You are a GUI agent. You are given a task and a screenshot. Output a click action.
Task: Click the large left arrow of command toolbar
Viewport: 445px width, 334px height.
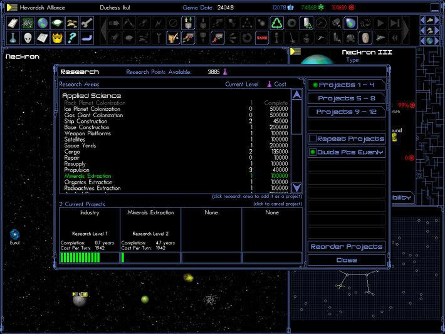click(x=104, y=30)
